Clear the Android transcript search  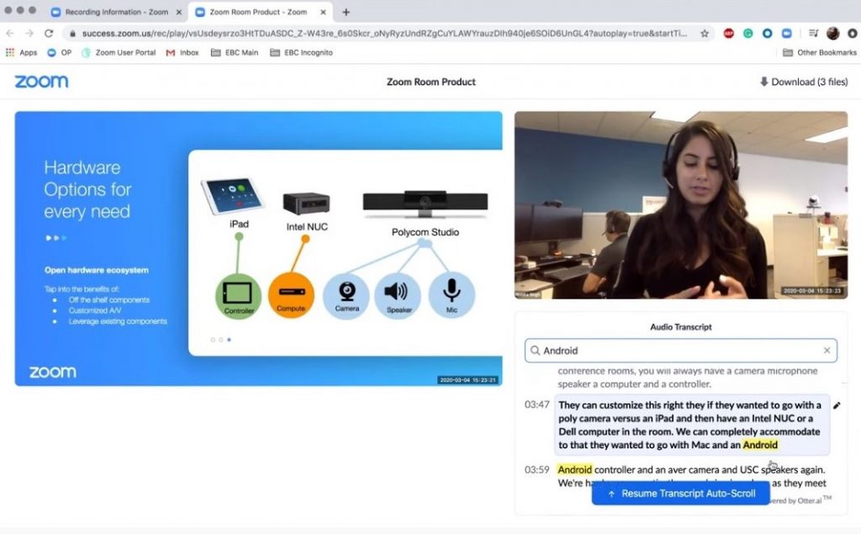[827, 351]
